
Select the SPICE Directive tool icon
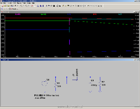[101, 6]
